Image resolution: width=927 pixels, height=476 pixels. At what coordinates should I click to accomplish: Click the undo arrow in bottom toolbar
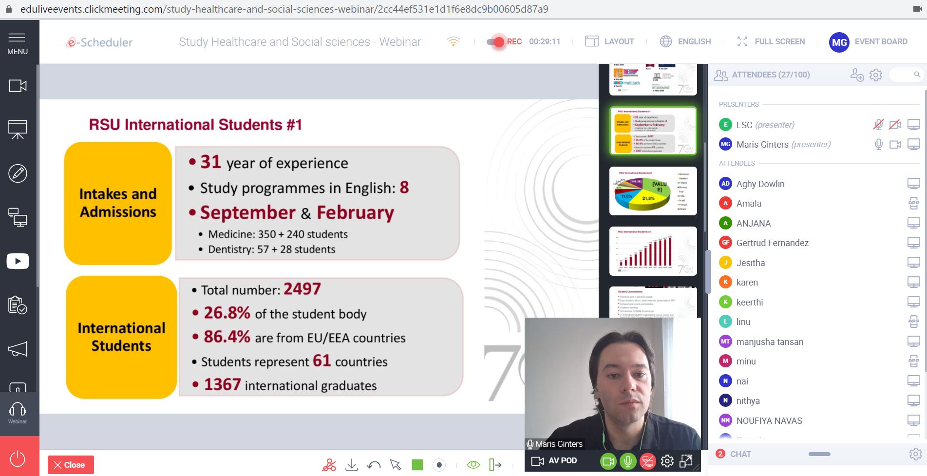tap(374, 465)
